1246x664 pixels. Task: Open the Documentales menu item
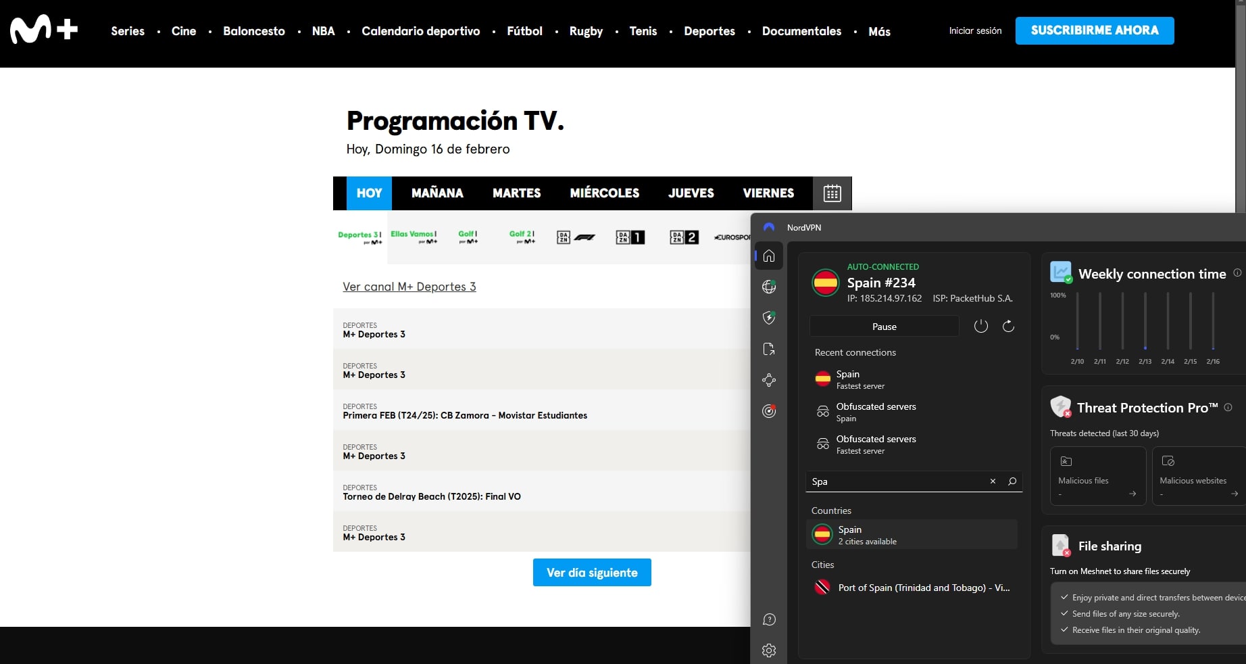pyautogui.click(x=801, y=31)
